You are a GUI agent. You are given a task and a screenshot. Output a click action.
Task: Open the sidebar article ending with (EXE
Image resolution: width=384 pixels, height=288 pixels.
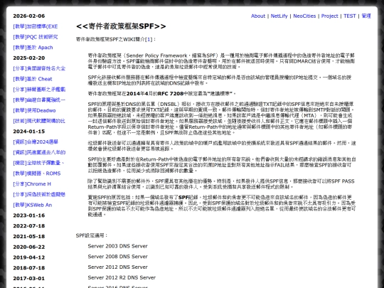pos(36,26)
